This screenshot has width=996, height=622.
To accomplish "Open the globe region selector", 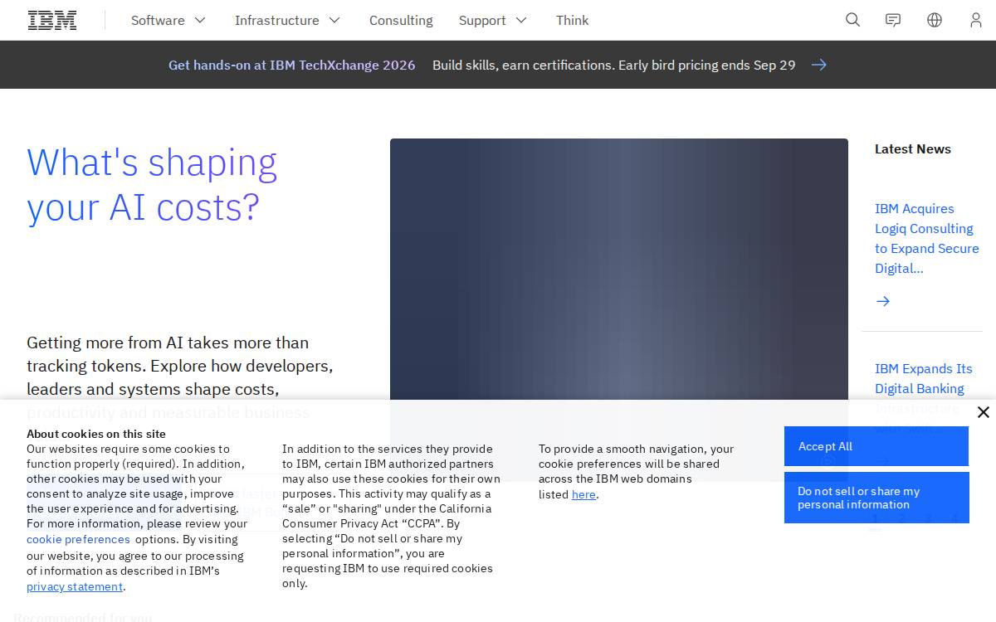I will (935, 20).
